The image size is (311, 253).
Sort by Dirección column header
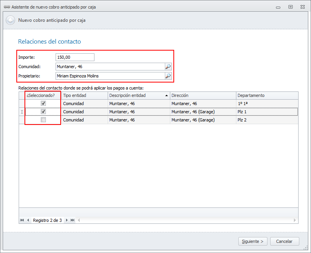[x=203, y=95]
